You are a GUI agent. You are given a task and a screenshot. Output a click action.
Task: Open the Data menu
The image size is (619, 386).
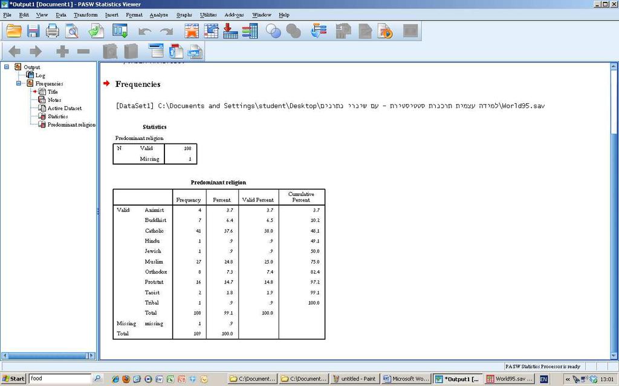coord(61,15)
